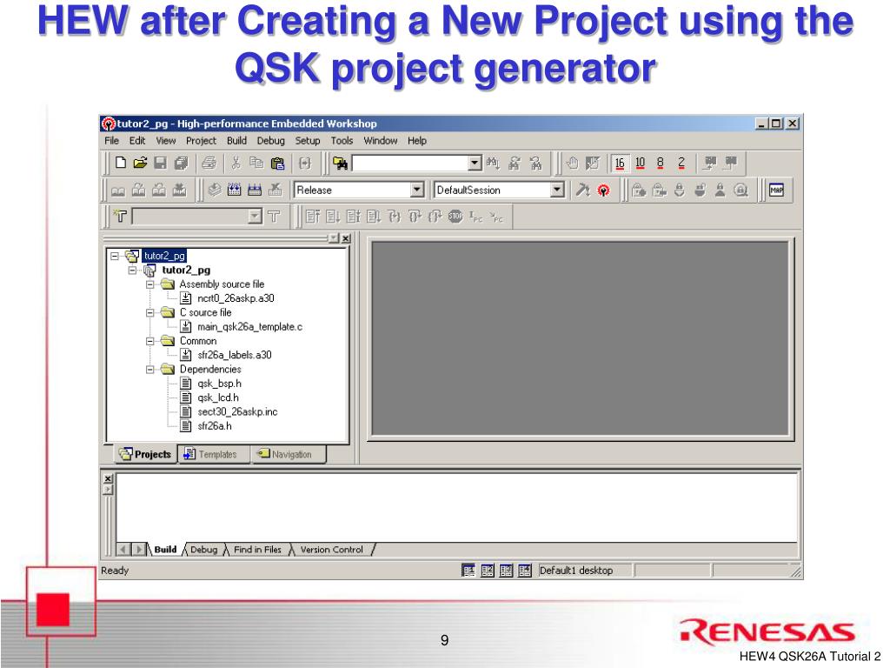The image size is (890, 668).
Task: Toggle octal radix 8 button
Action: (661, 163)
